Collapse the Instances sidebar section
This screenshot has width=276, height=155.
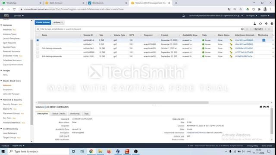pos(1,25)
